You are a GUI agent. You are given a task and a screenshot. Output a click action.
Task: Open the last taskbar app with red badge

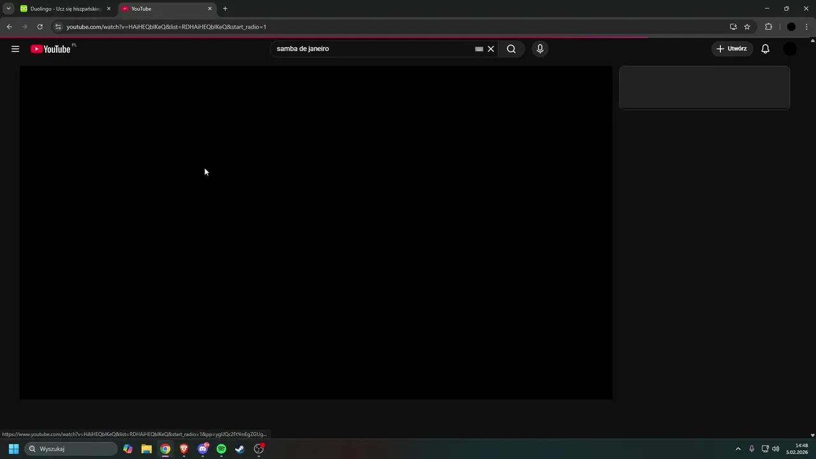coord(259,449)
